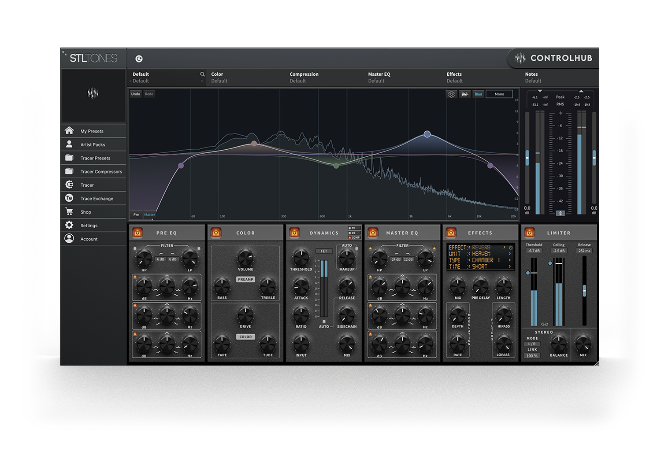The image size is (661, 451).
Task: Click Pre EQ HP slope 6 dB button
Action: tap(160, 259)
